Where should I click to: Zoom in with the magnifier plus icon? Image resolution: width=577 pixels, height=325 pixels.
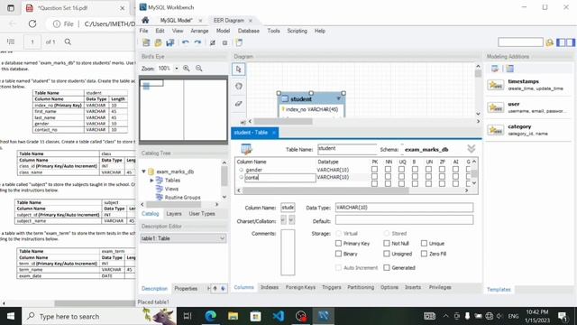pyautogui.click(x=187, y=69)
